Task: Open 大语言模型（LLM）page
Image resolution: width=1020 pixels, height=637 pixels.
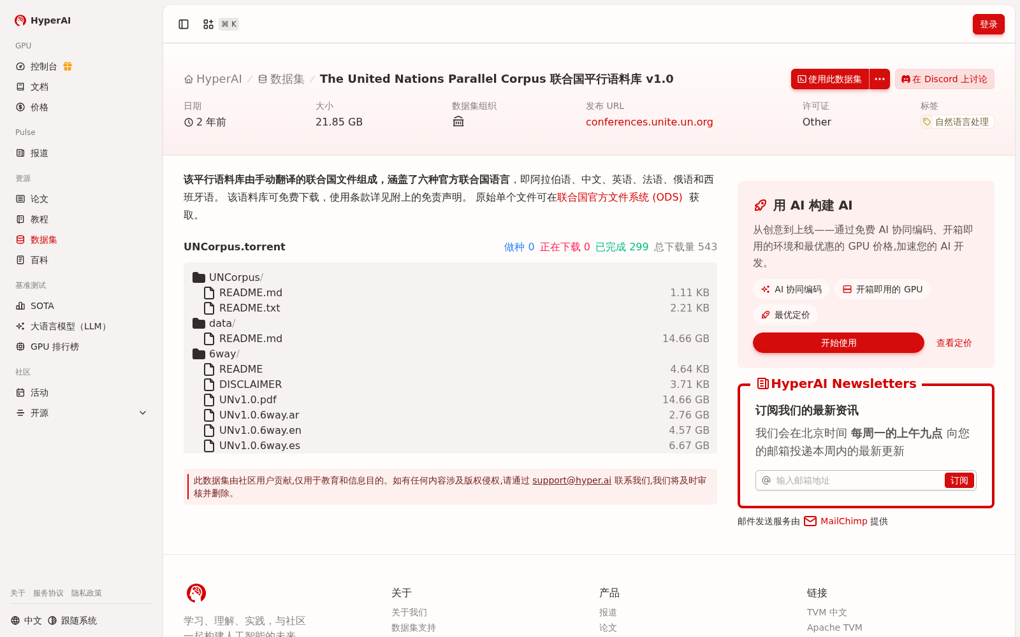Action: click(82, 326)
